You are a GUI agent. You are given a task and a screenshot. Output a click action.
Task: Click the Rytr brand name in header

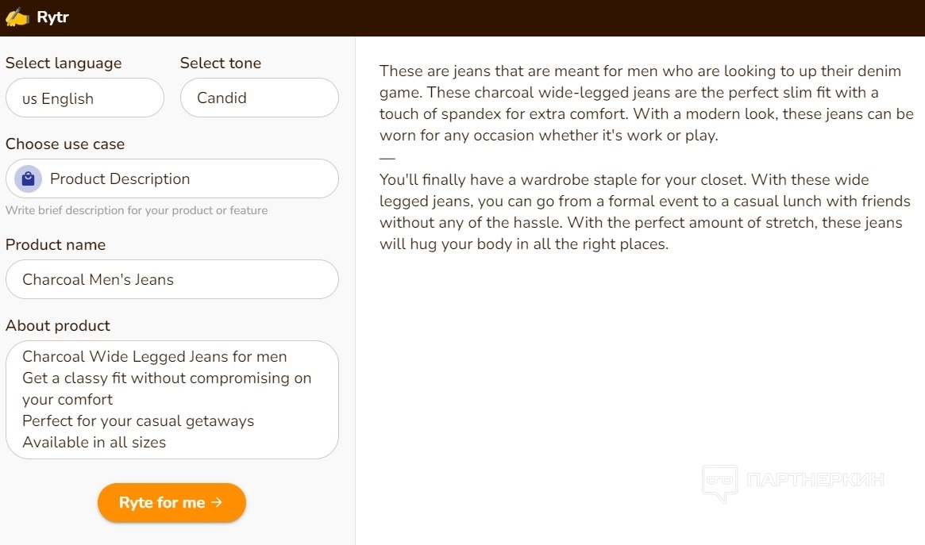53,17
